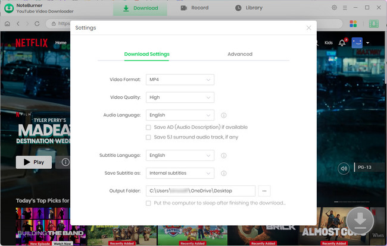This screenshot has width=387, height=246.
Task: Open the Download tab
Action: pyautogui.click(x=140, y=8)
